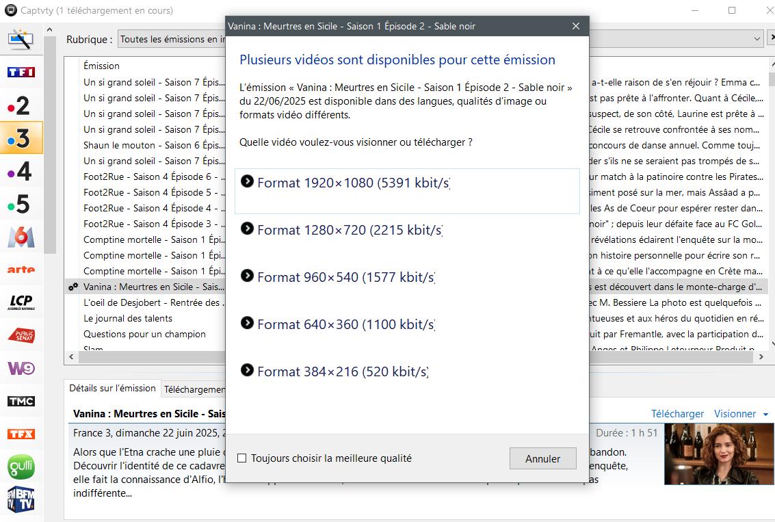Open the Téléchargements tab
The height and width of the screenshot is (522, 775).
[x=194, y=389]
